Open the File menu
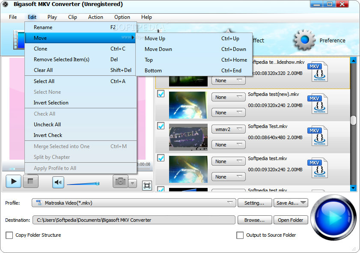This screenshot has width=360, height=253. (x=13, y=17)
